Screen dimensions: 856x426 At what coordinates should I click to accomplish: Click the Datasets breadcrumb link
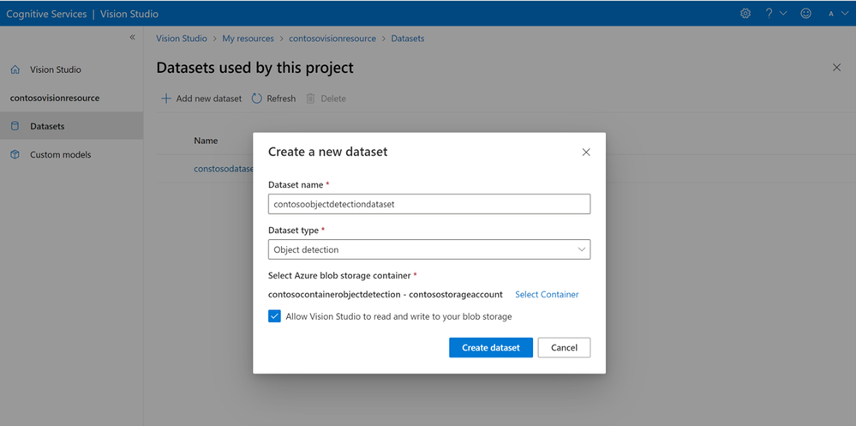408,39
